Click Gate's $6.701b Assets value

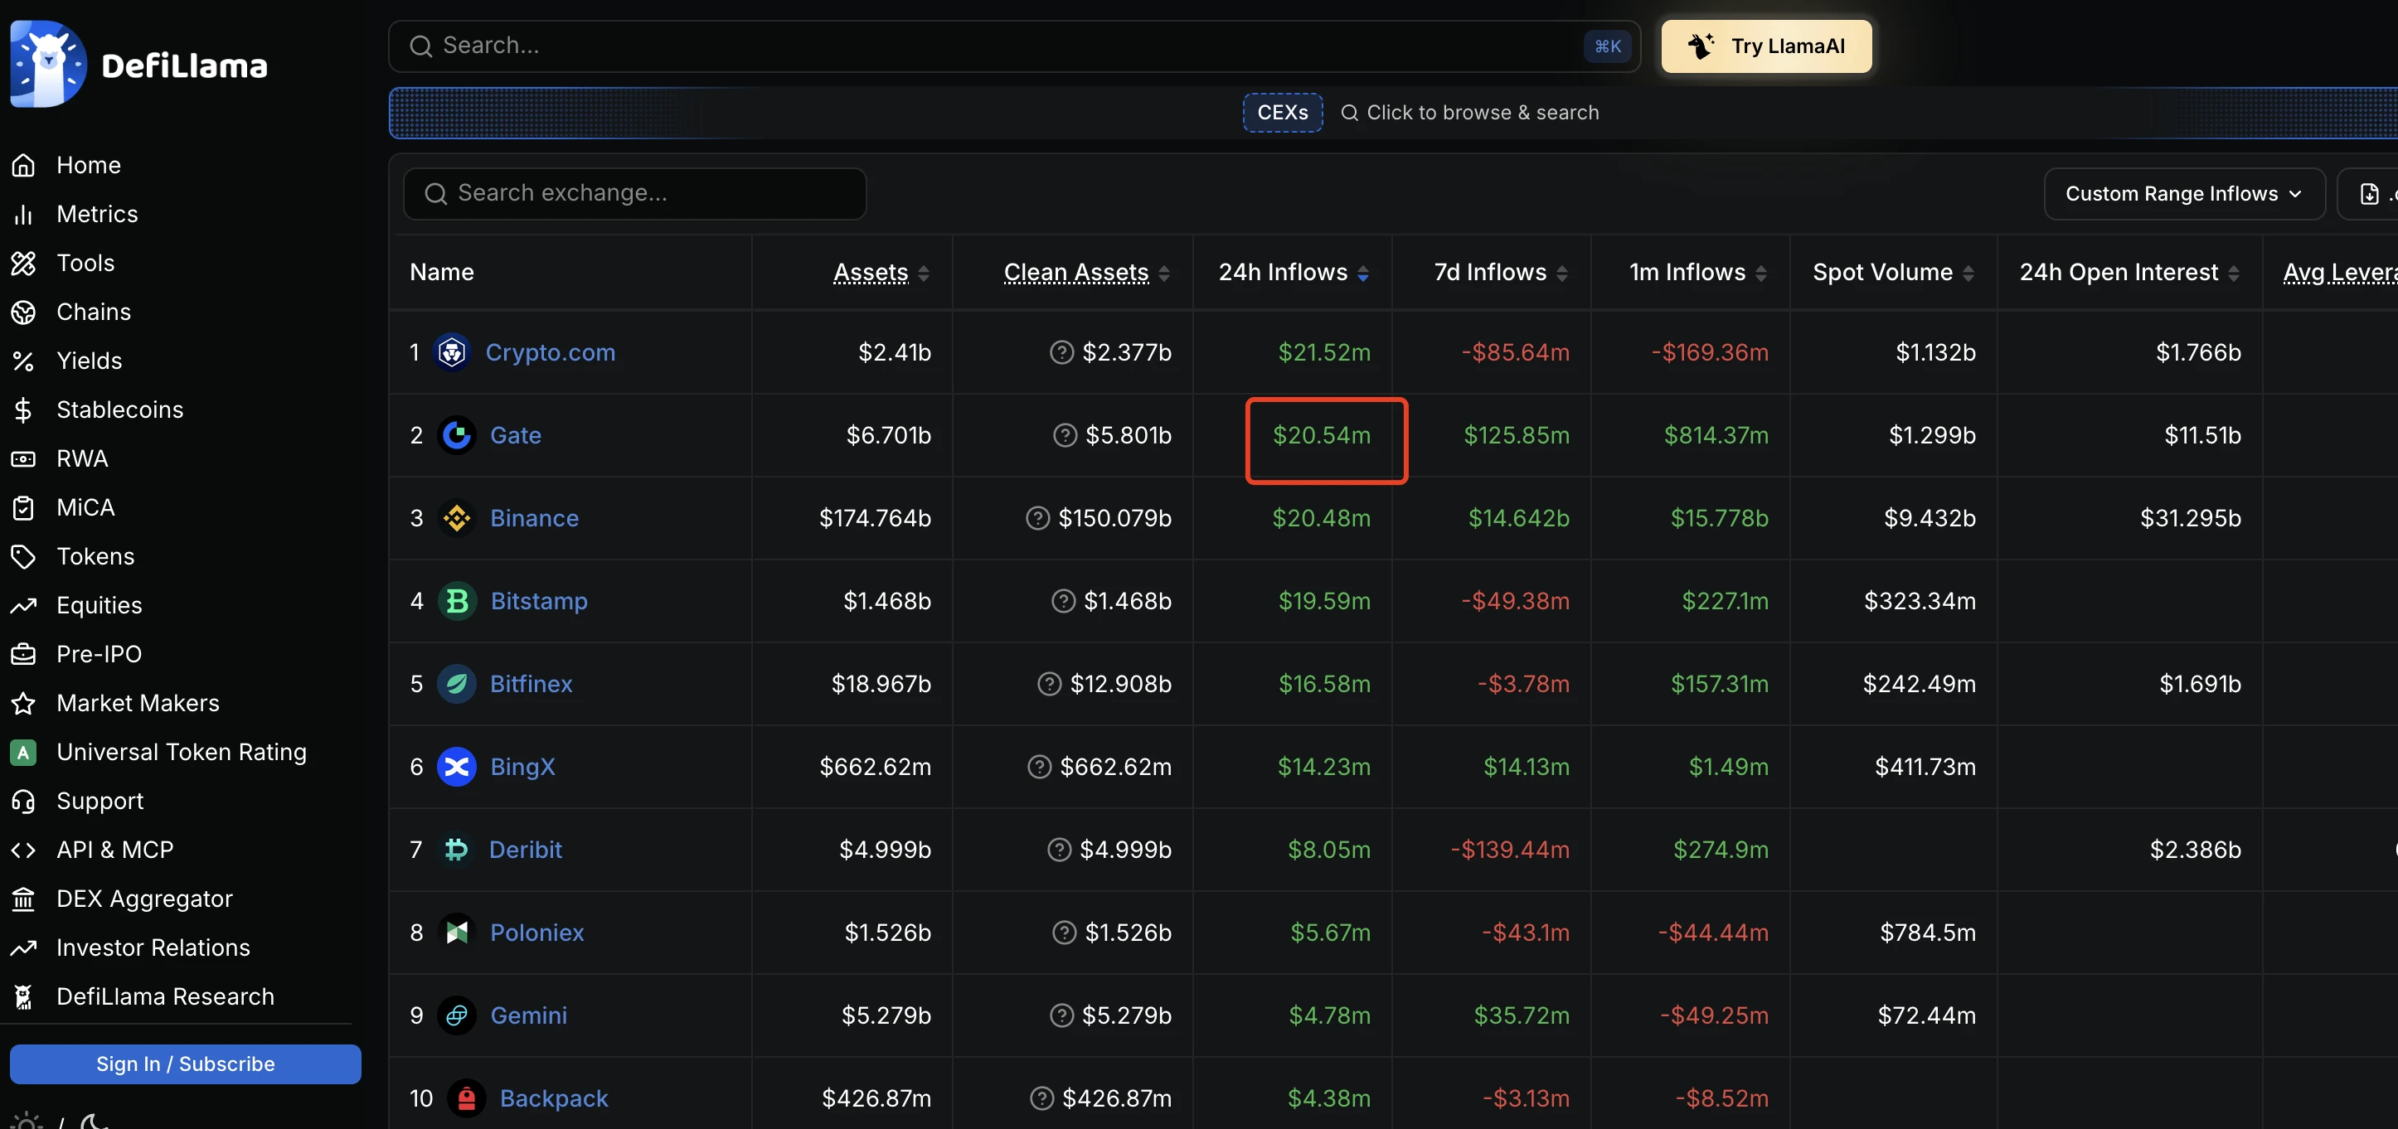tap(888, 435)
